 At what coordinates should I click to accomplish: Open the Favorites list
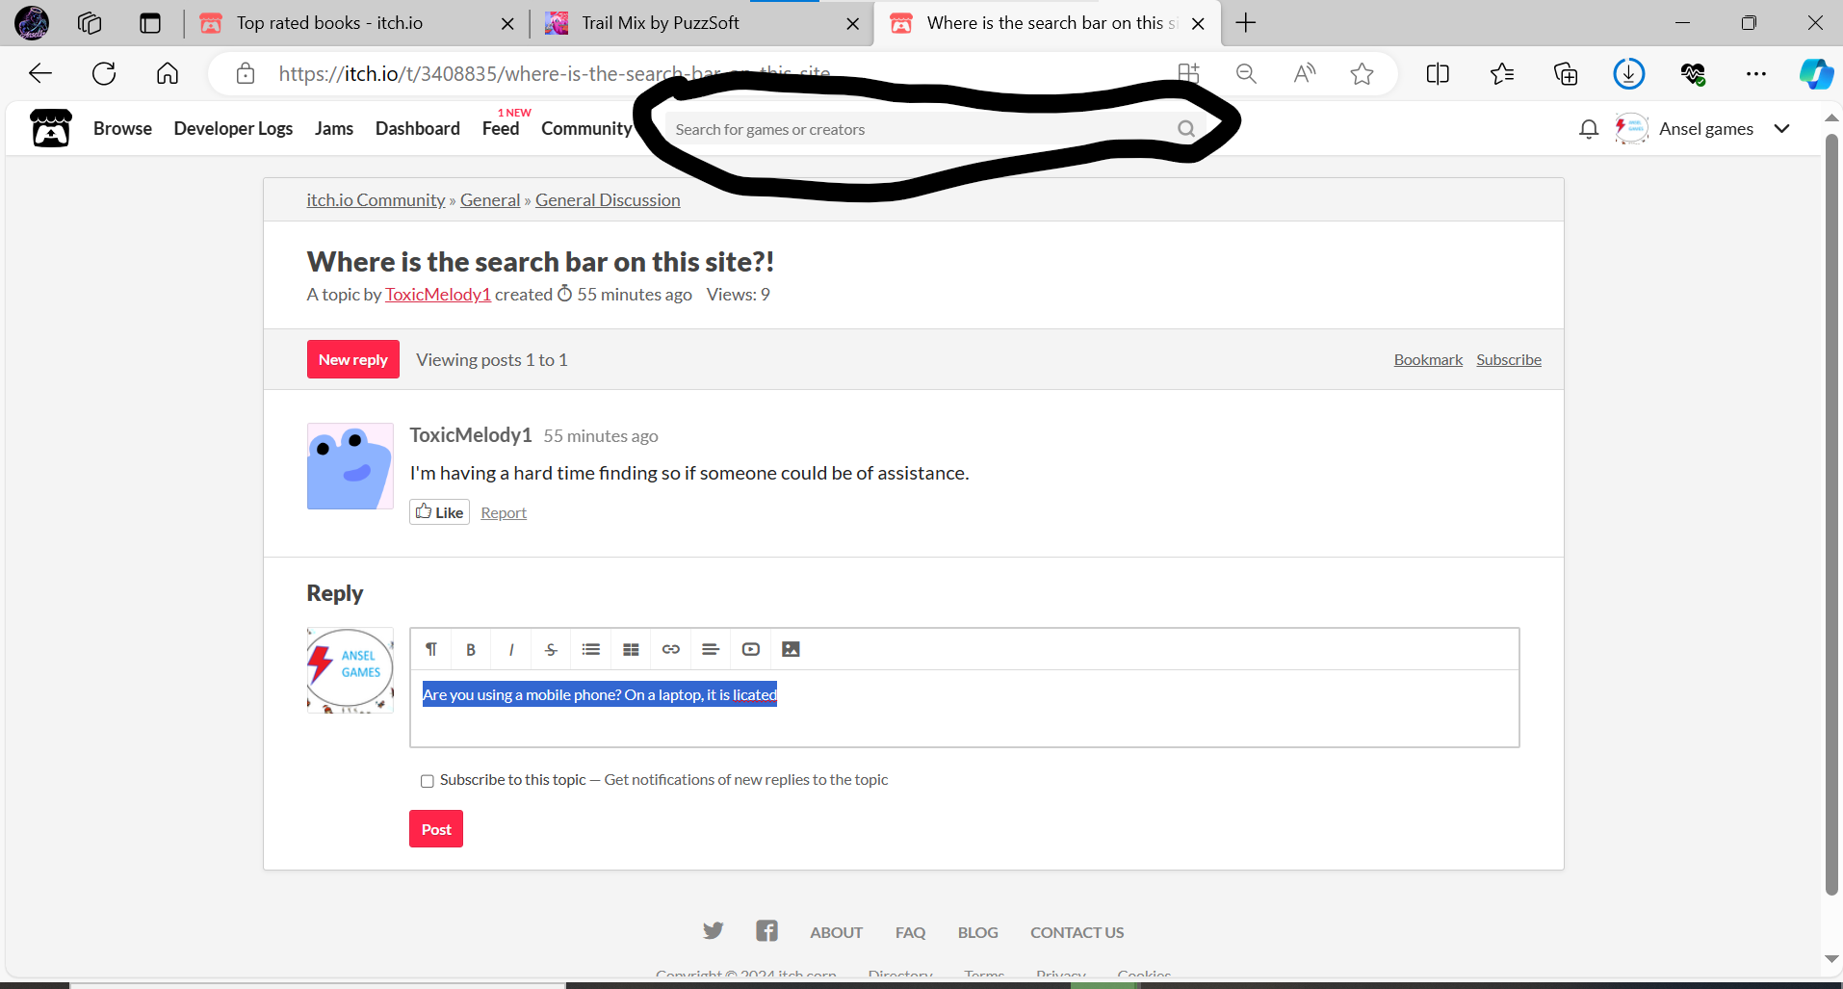click(x=1502, y=73)
